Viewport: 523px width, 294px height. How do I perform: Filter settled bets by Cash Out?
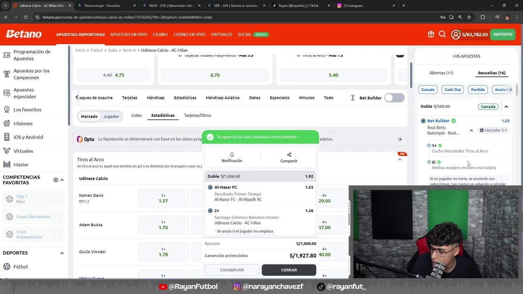click(453, 89)
